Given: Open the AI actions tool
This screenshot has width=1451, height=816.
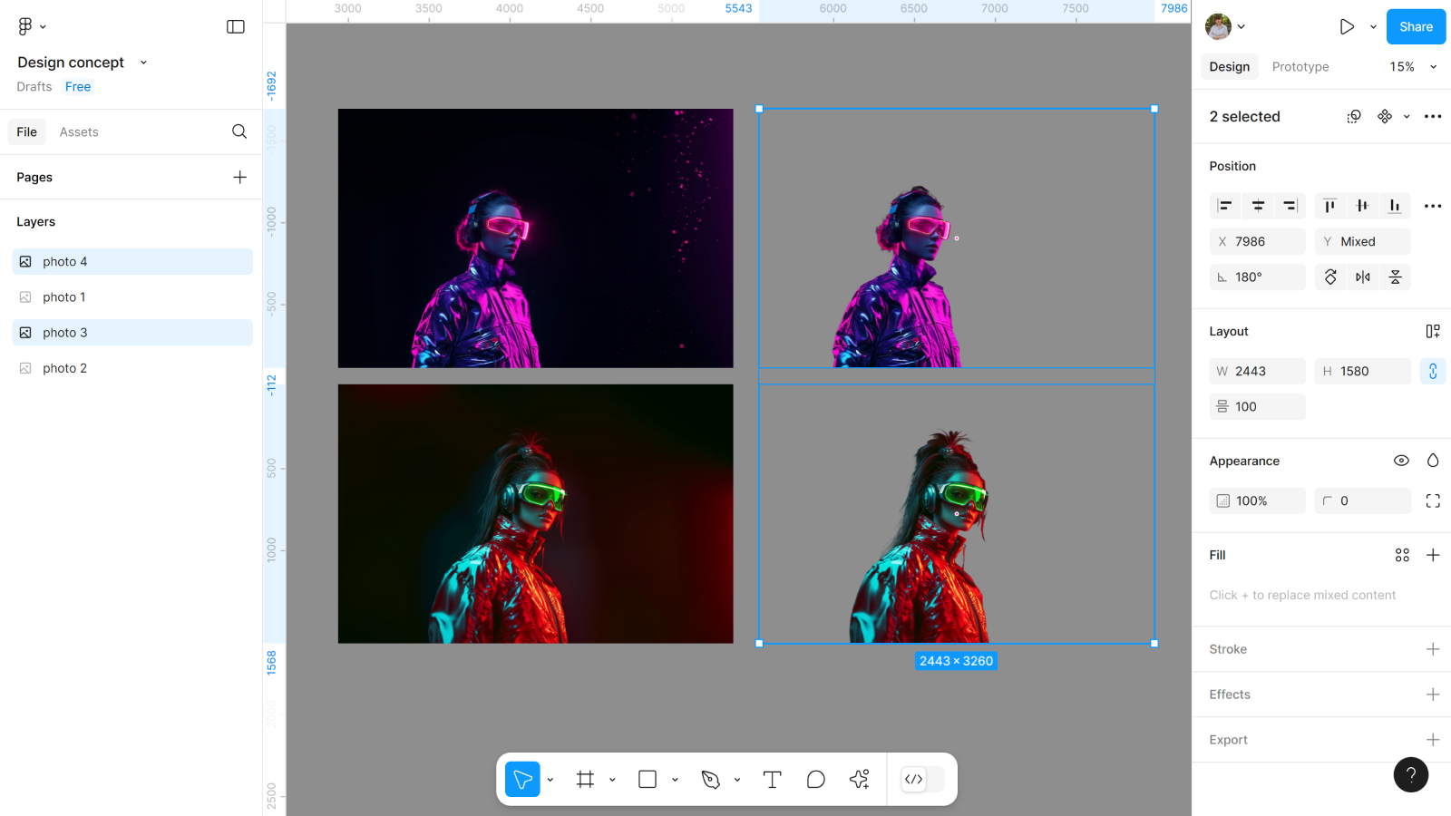Looking at the screenshot, I should pos(859,779).
